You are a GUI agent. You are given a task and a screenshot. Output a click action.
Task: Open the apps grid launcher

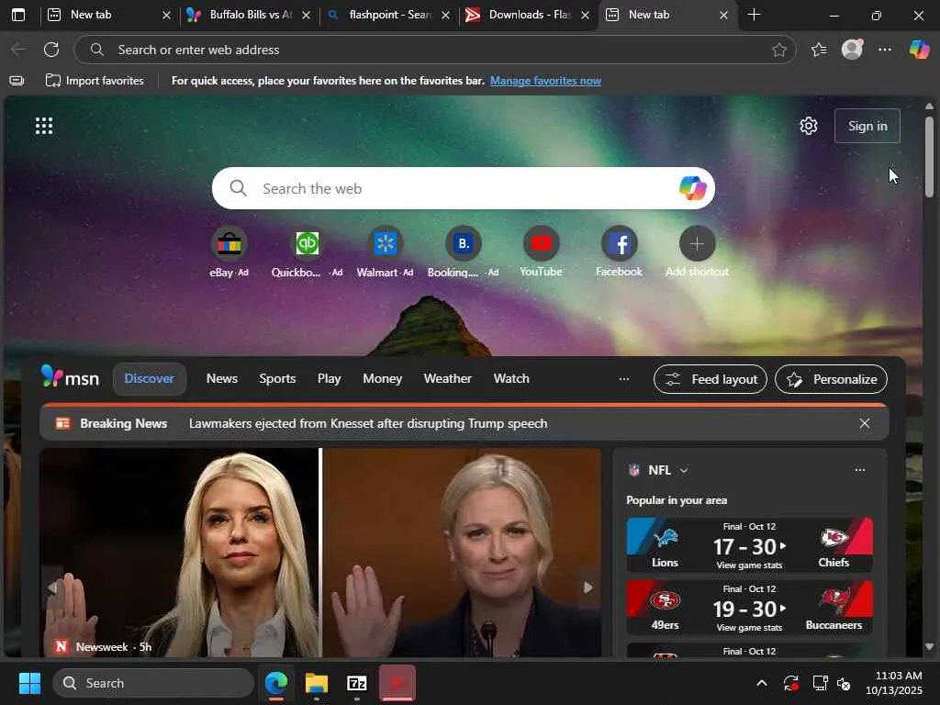coord(44,126)
